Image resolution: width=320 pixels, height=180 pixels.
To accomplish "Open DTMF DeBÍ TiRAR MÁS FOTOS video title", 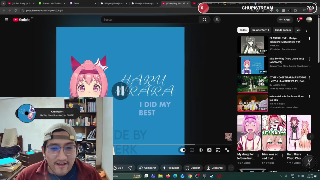I will pyautogui.click(x=288, y=79).
